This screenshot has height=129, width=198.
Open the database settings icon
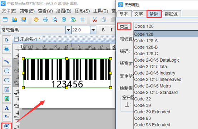click(x=64, y=20)
